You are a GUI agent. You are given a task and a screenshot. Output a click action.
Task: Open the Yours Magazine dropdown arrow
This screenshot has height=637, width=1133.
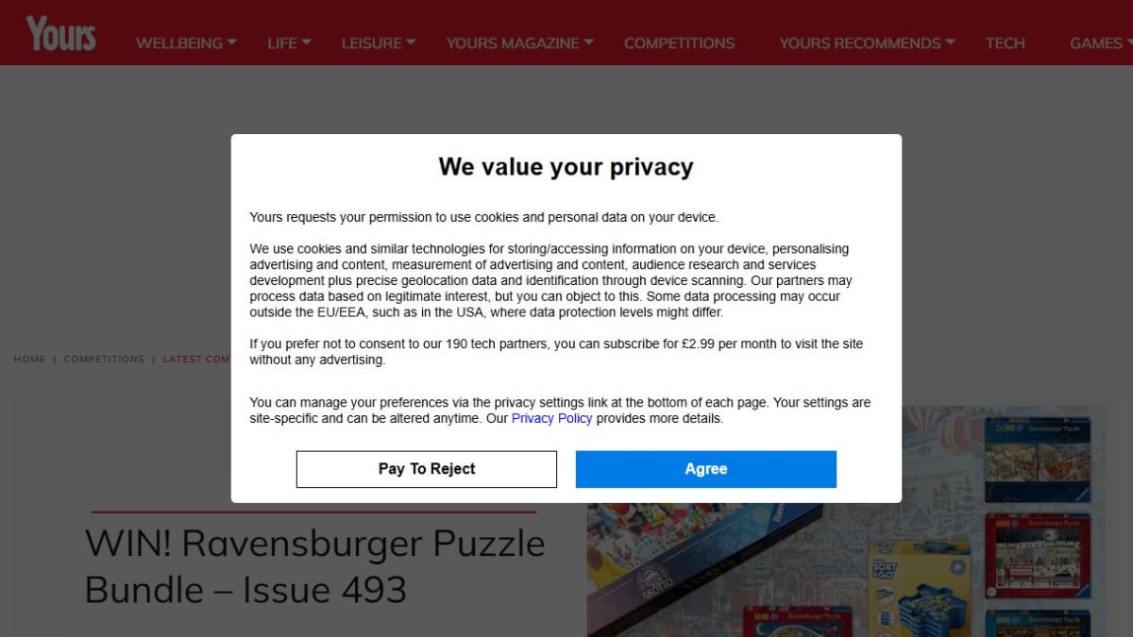pos(588,42)
